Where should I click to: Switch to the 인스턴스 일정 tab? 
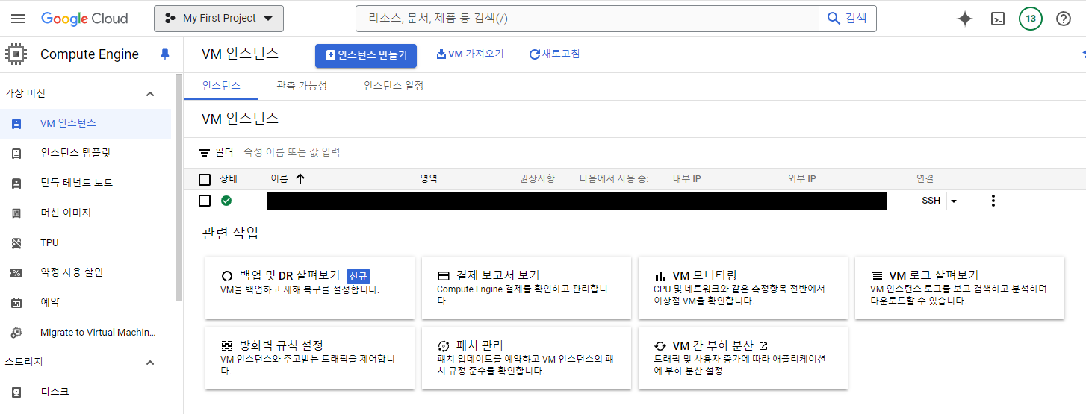pos(394,86)
